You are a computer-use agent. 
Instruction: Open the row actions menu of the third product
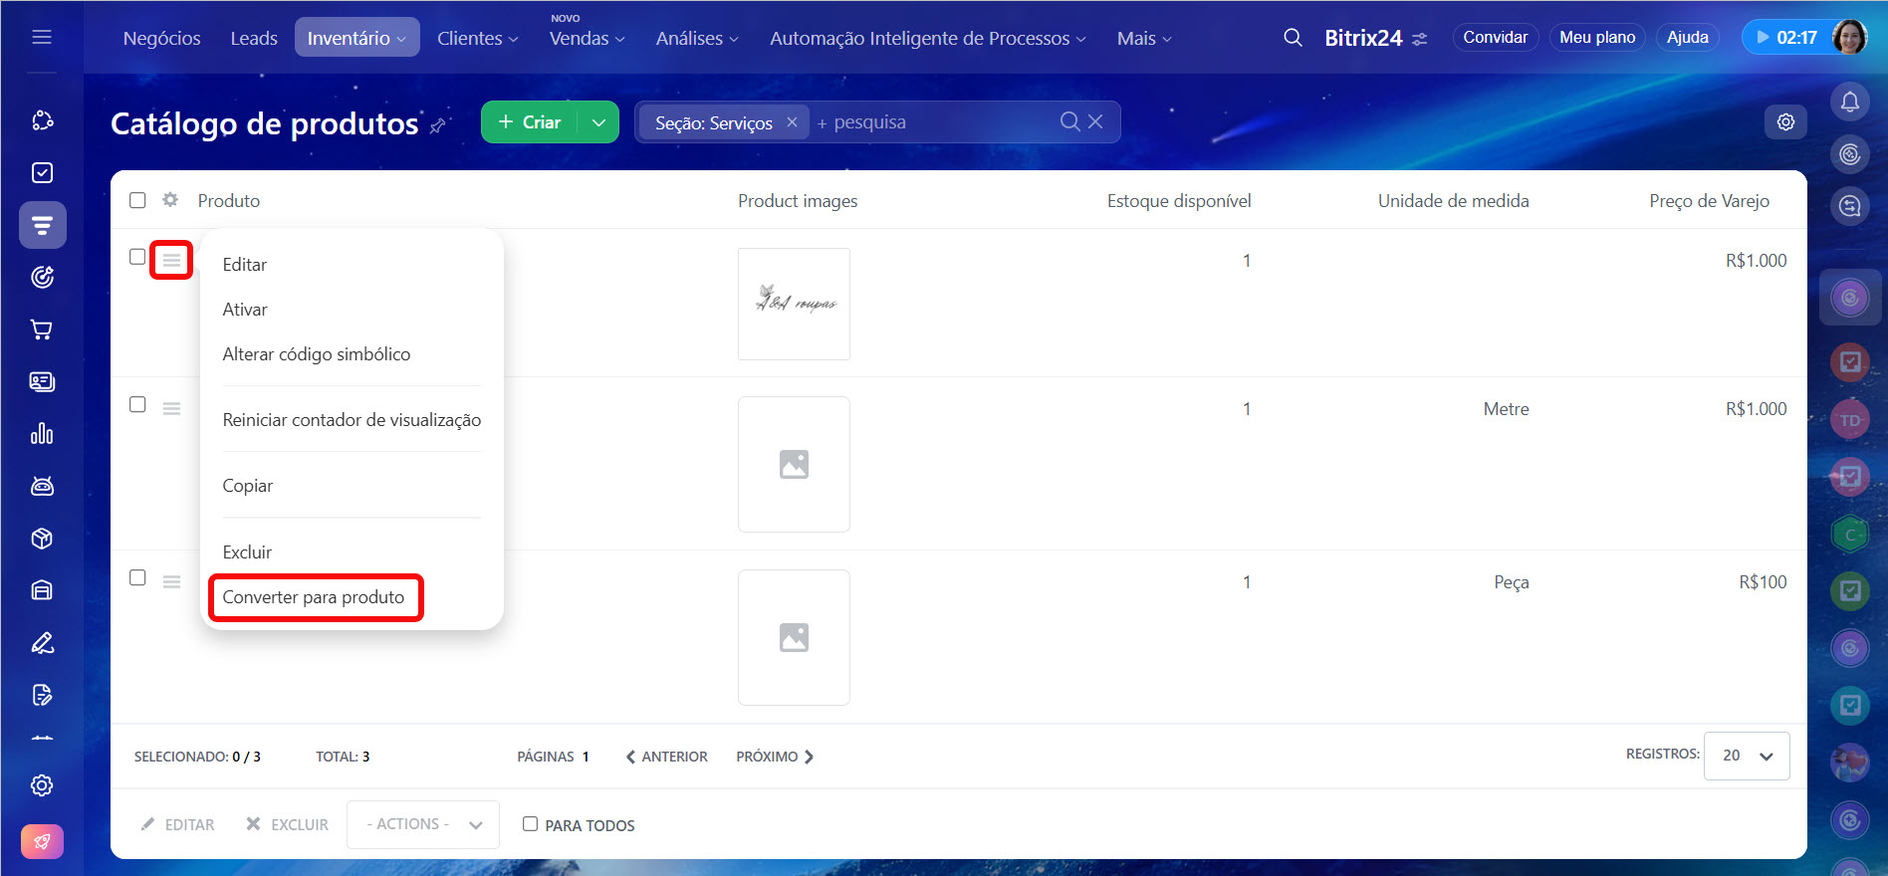(x=171, y=581)
